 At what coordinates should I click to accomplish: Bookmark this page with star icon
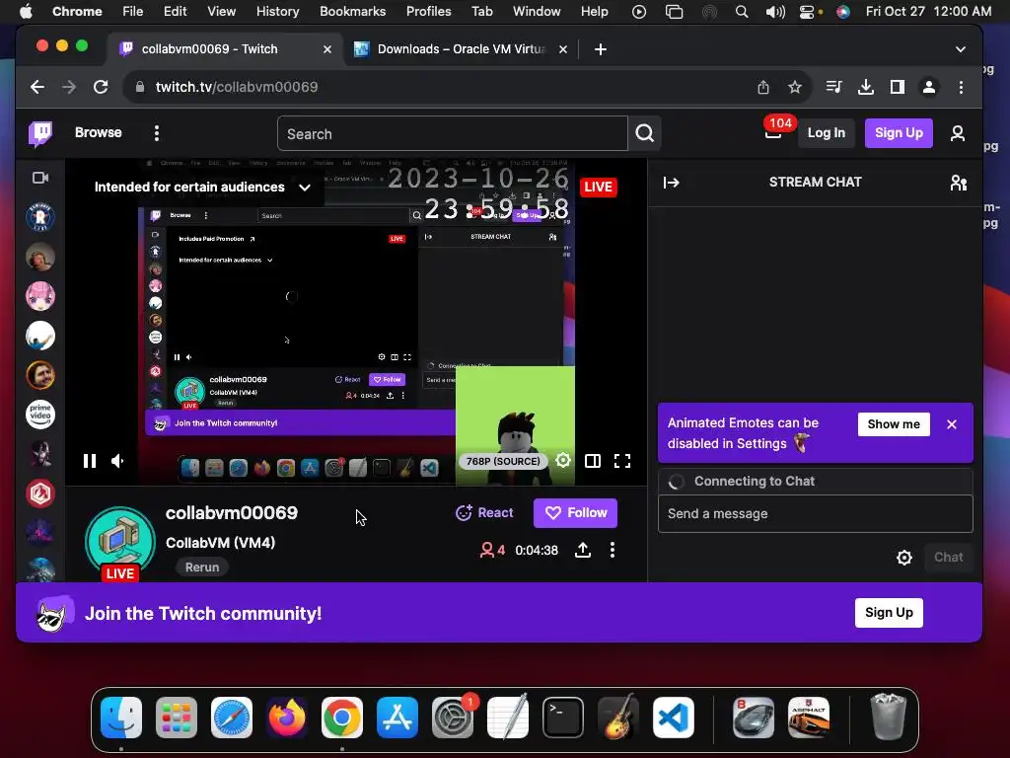pos(795,87)
